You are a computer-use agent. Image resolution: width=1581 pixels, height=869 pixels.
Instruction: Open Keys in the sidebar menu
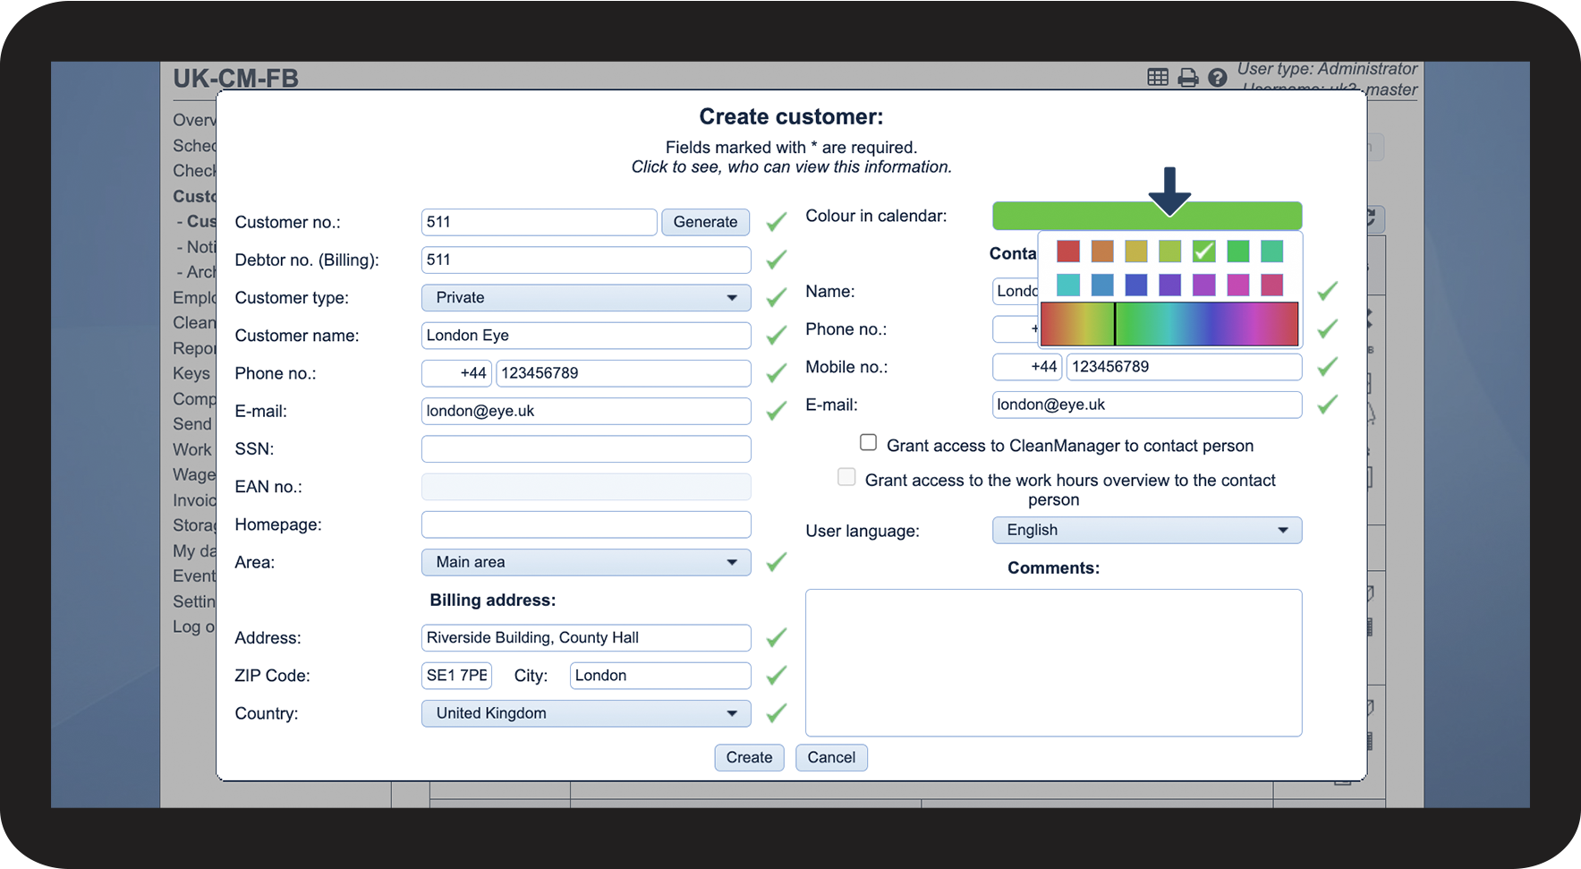[191, 373]
